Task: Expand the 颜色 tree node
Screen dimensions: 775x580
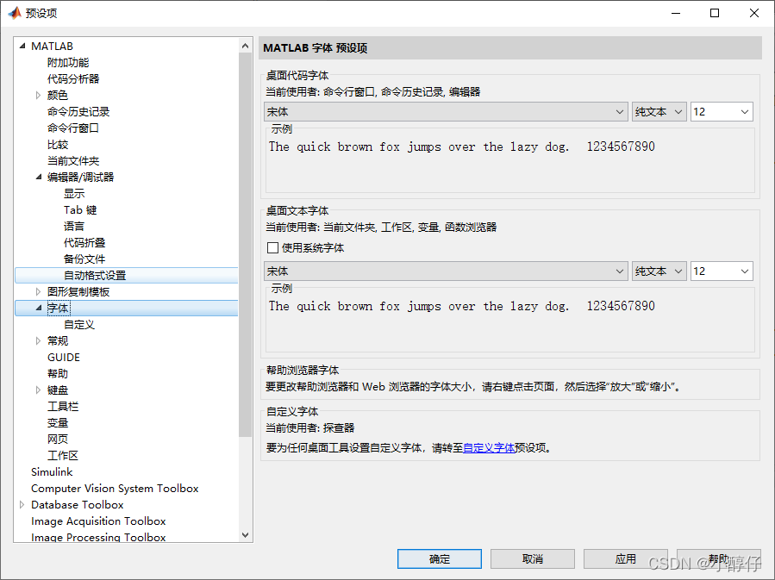Action: (x=38, y=96)
